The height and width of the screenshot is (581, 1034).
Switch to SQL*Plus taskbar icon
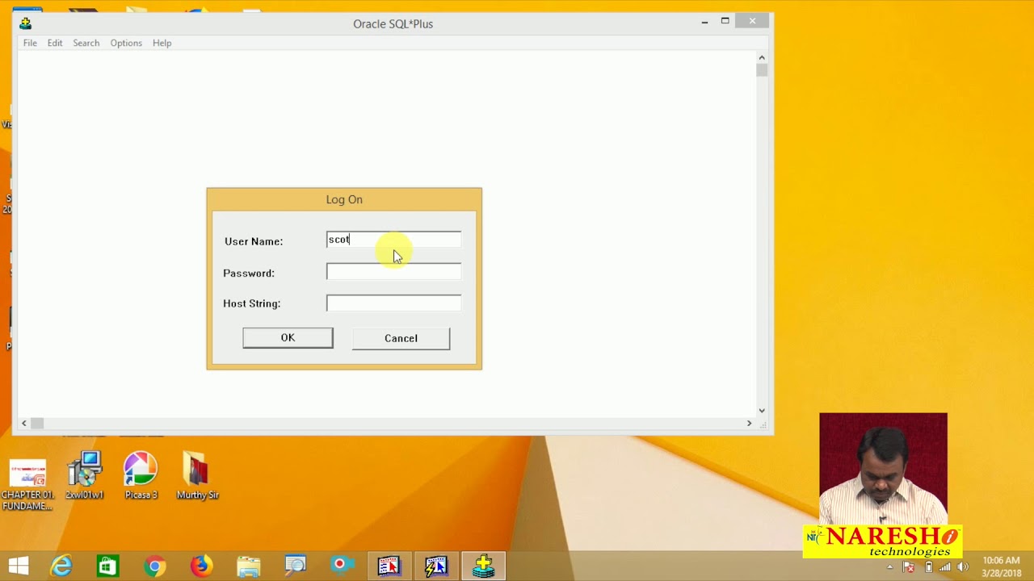click(x=484, y=566)
